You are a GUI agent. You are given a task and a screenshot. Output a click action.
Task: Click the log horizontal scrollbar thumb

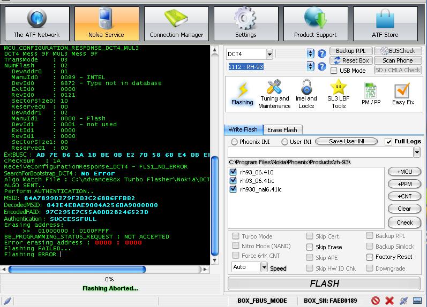[77, 270]
